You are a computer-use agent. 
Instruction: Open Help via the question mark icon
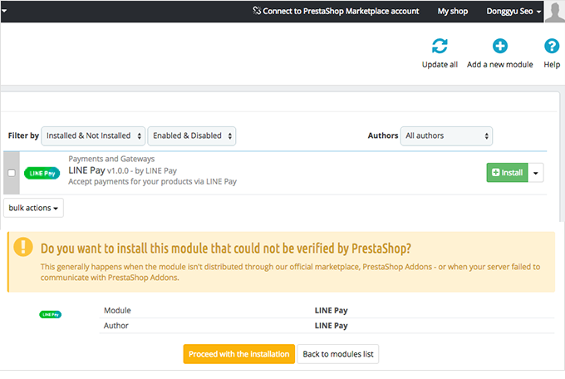point(552,46)
